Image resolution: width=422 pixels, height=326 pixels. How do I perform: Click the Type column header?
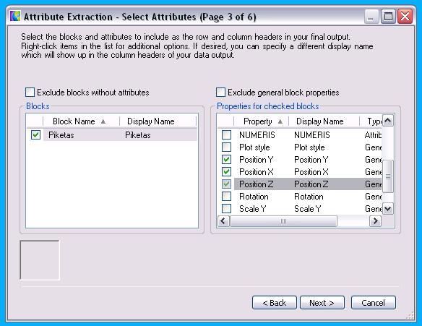pyautogui.click(x=371, y=121)
